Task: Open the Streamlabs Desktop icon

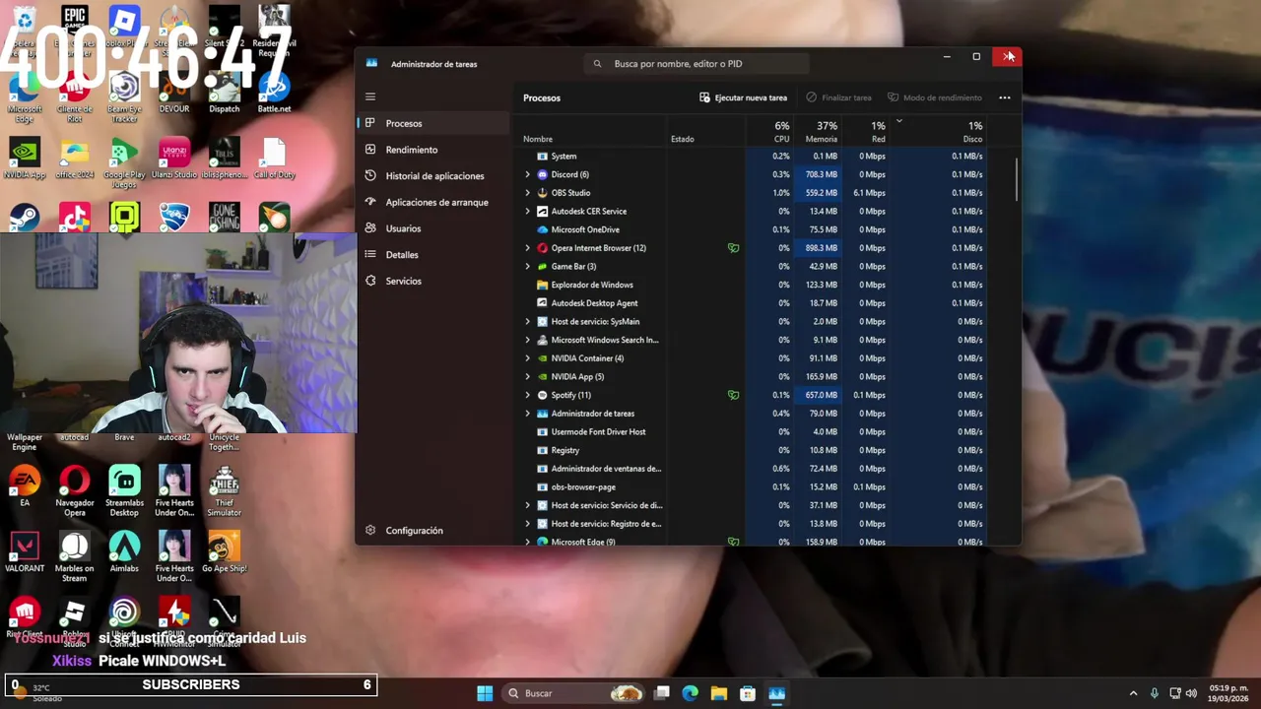Action: point(124,491)
